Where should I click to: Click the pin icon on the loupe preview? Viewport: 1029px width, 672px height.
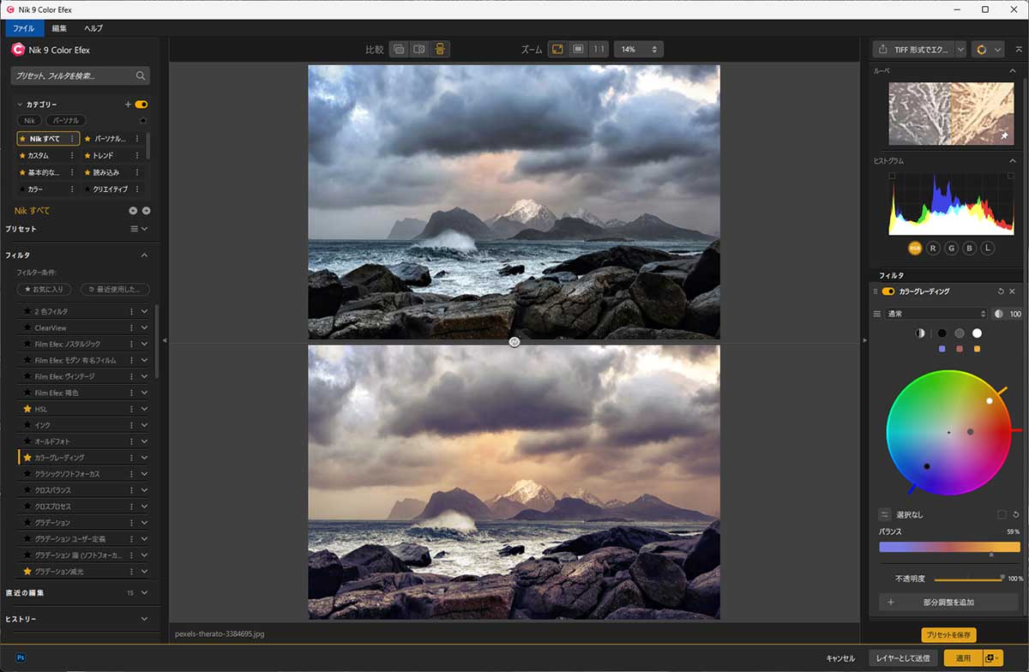1004,135
